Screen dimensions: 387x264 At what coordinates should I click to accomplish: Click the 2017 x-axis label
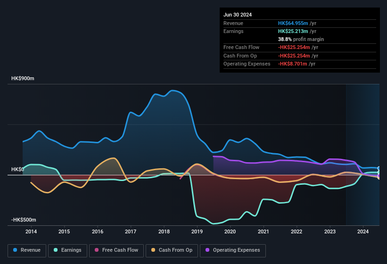[x=131, y=231]
